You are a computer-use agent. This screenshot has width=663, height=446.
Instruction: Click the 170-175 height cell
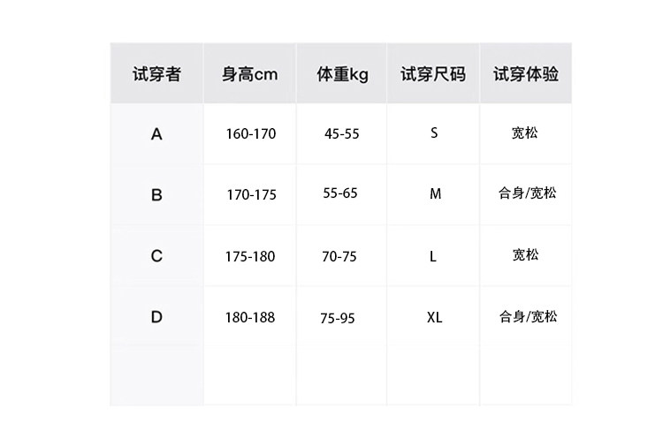251,194
